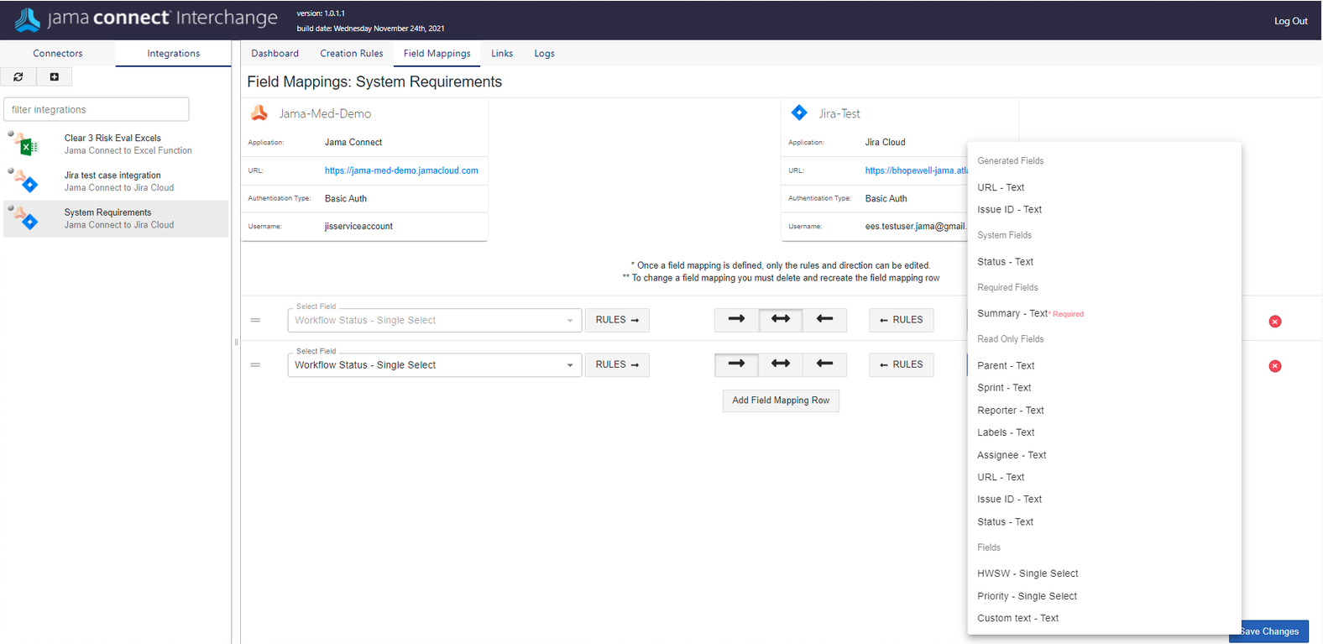
Task: Click the refresh integrations icon
Action: click(x=18, y=76)
